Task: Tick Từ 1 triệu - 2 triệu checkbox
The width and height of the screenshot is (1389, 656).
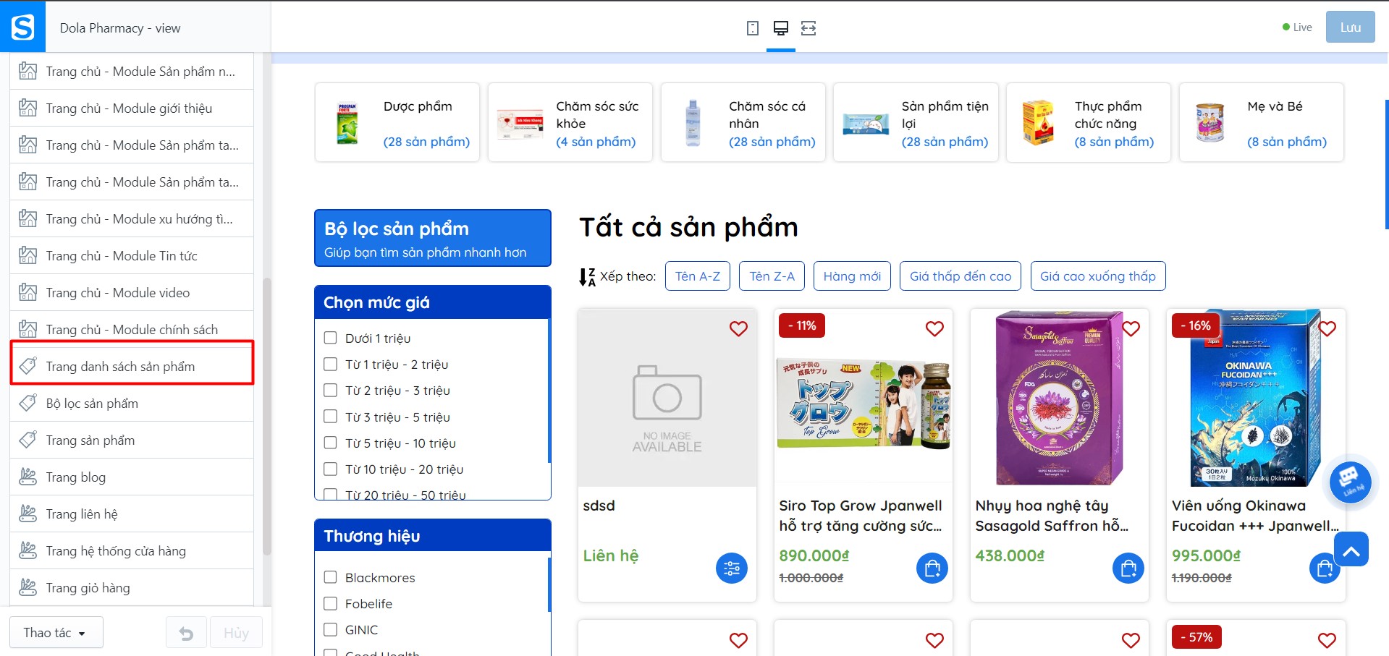Action: [x=331, y=364]
